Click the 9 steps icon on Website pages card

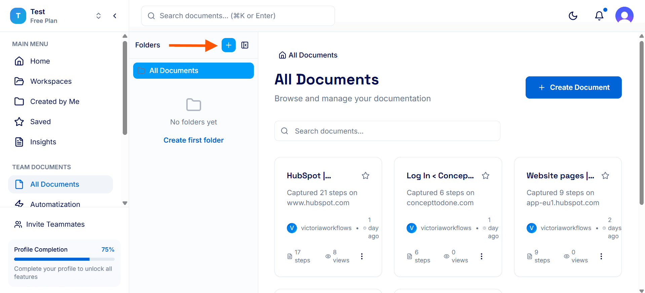(x=530, y=256)
